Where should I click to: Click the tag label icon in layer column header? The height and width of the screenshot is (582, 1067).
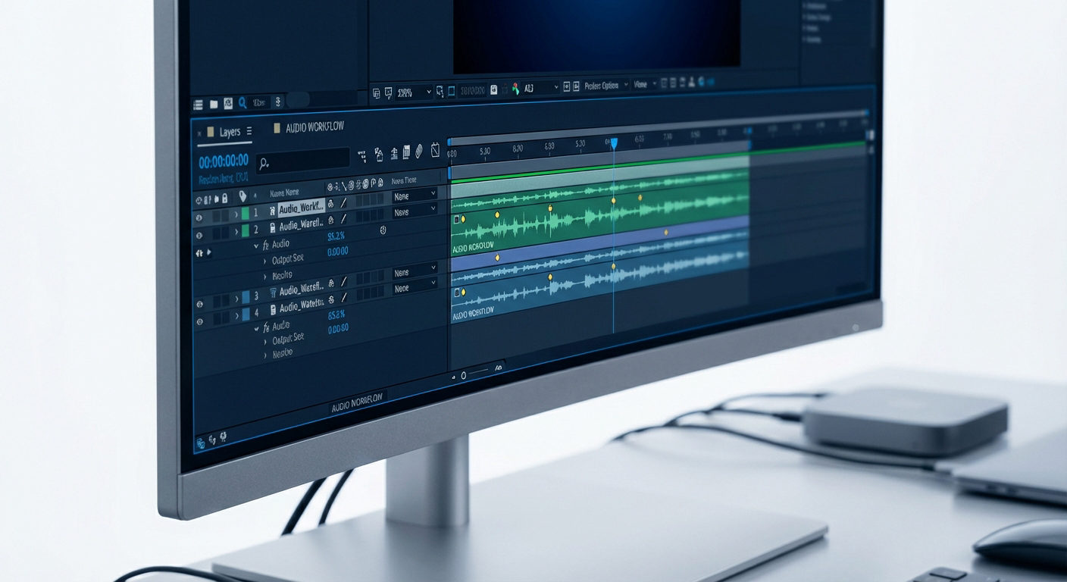(242, 196)
